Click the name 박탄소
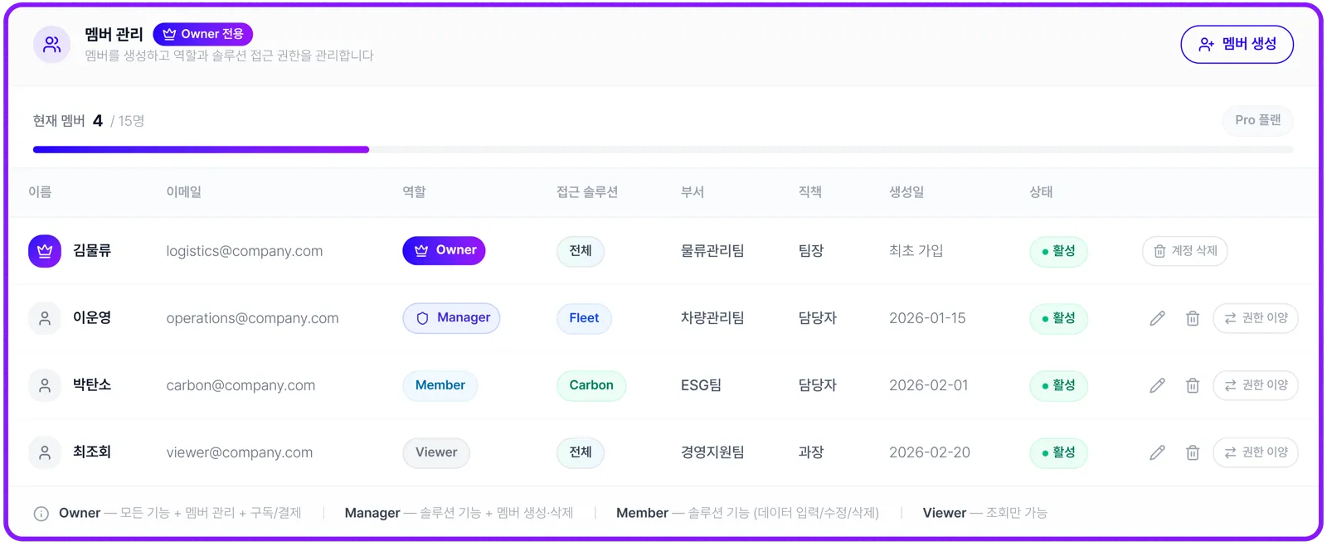 pyautogui.click(x=92, y=385)
